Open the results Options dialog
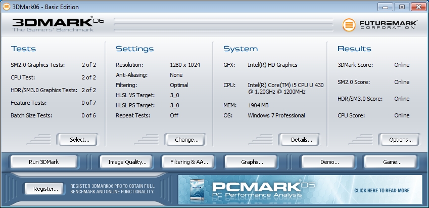This screenshot has width=429, height=208. pyautogui.click(x=399, y=140)
